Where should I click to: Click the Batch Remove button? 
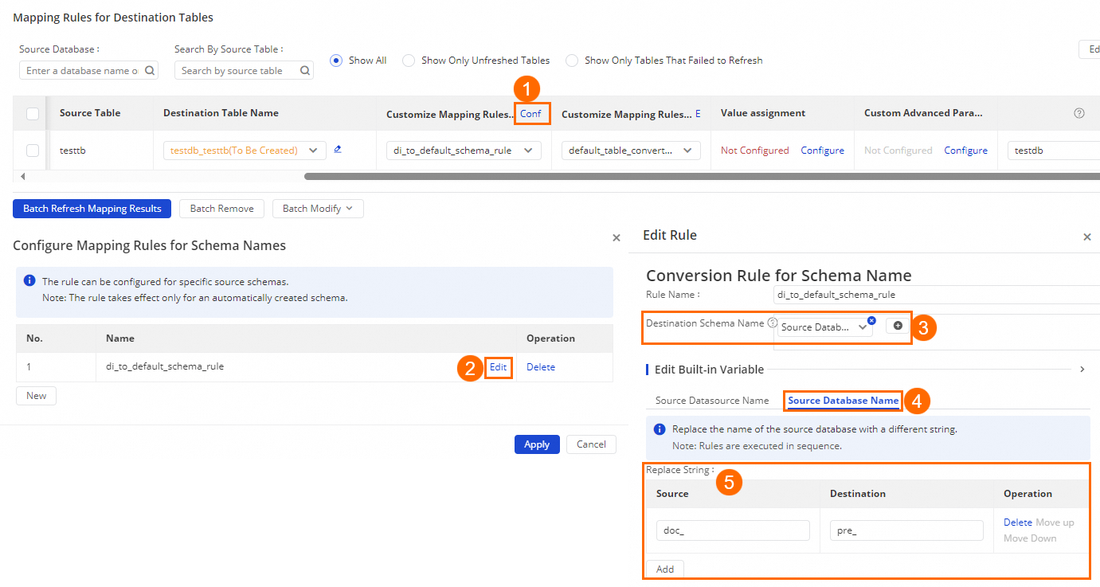pos(221,209)
